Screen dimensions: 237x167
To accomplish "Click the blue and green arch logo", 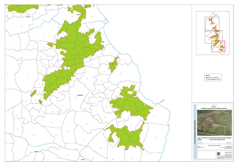I will click(222, 157).
